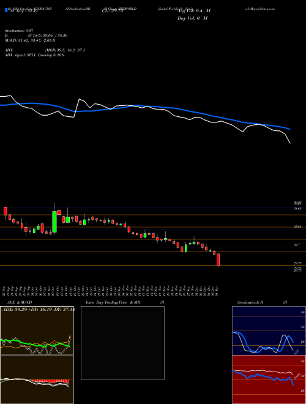Select the 'Avg Vol: 0.4 M' readout
Screen dimensions: 306x404
coord(193,11)
